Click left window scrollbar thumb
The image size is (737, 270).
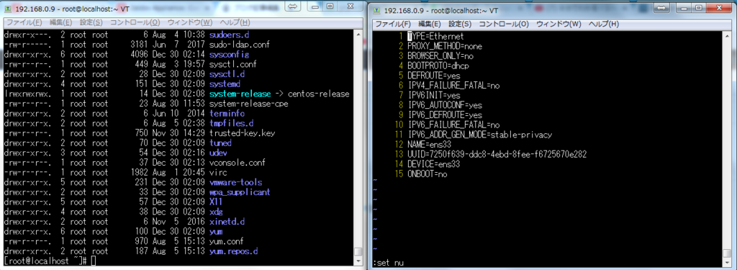tap(358, 252)
